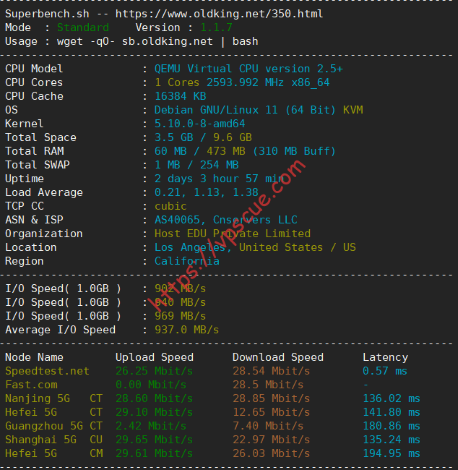
Task: Click Hefei CM upload 29.61 Mbit/s
Action: (x=155, y=453)
